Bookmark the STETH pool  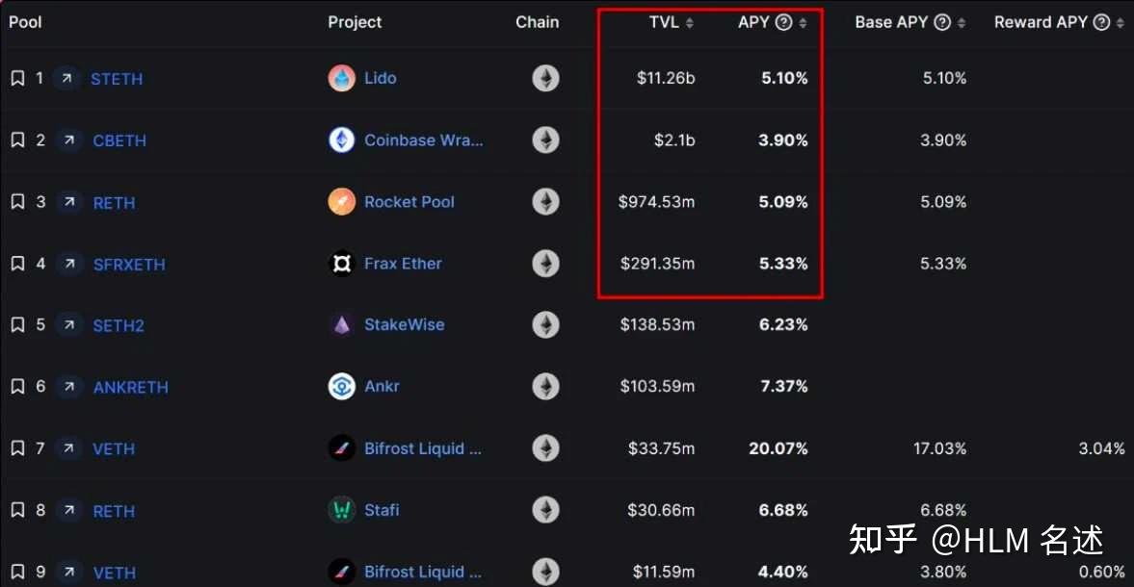coord(16,78)
